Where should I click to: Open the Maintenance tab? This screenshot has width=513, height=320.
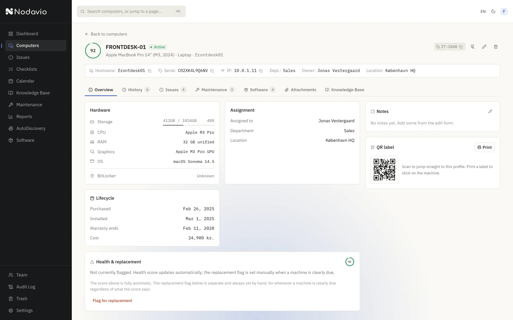tap(215, 90)
